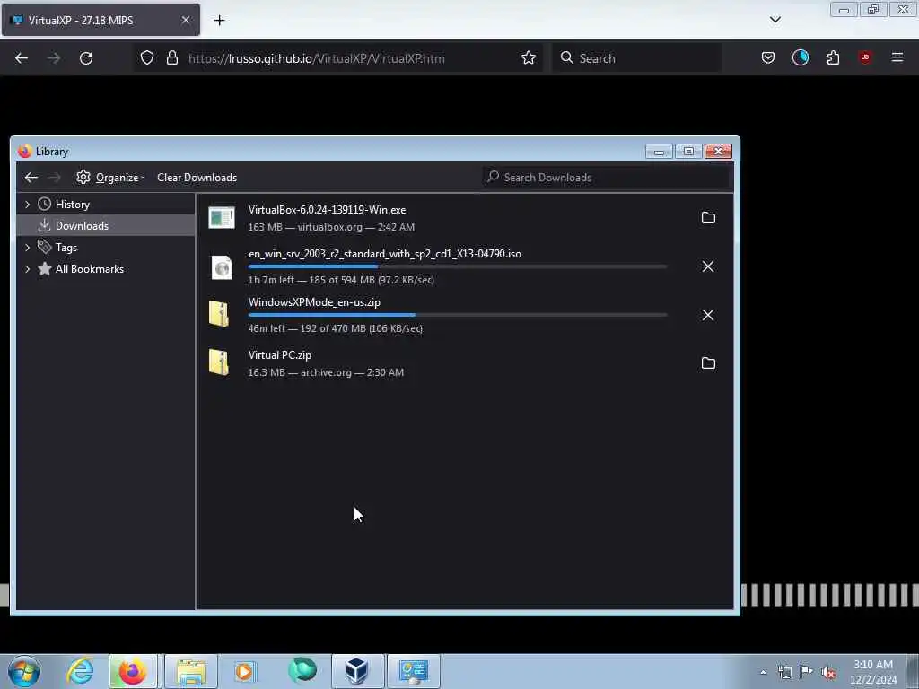This screenshot has width=919, height=689.
Task: Click the iso download progress bar
Action: point(458,266)
